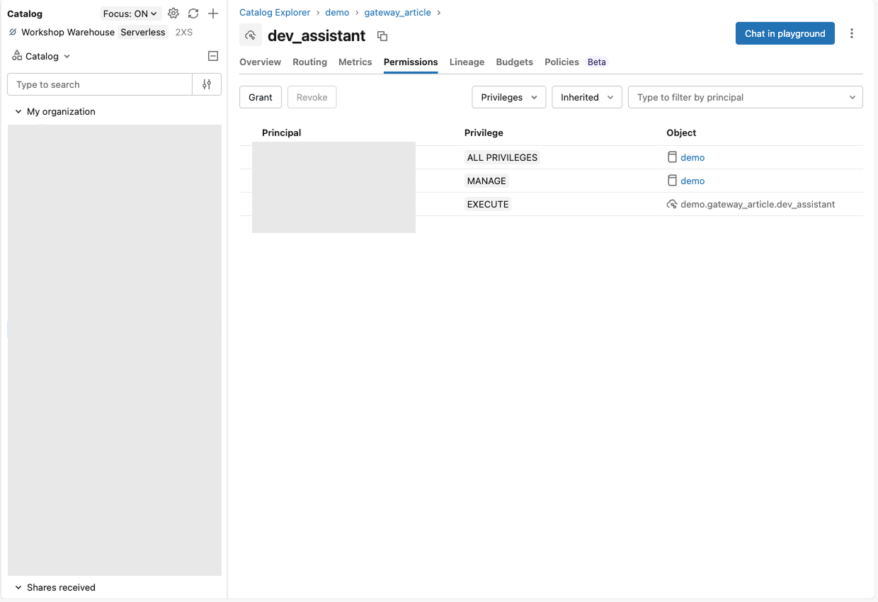Open catalog settings gear icon
878x602 pixels.
pos(173,13)
